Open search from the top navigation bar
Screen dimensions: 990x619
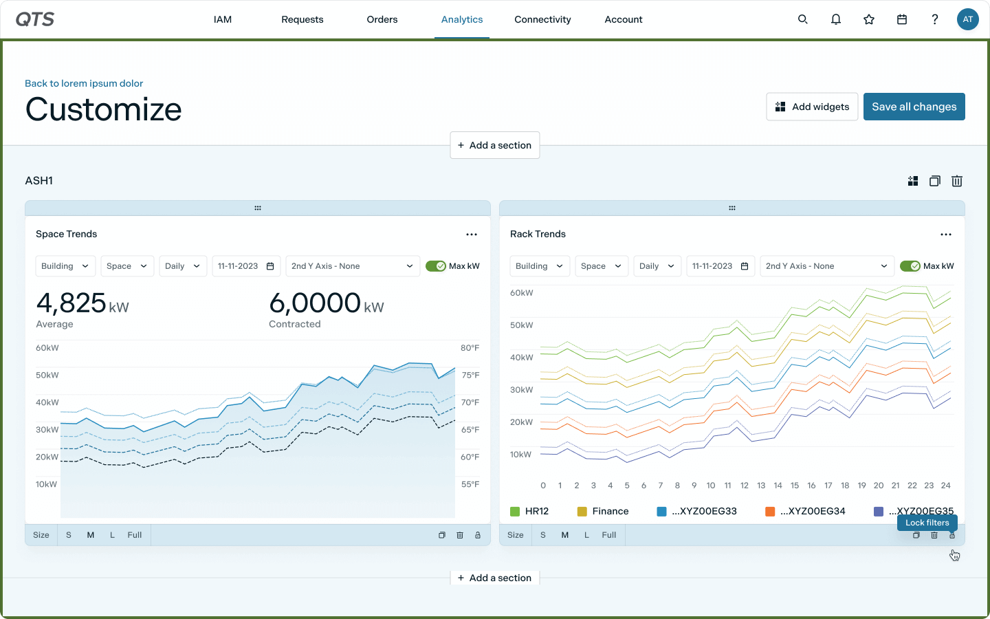pyautogui.click(x=802, y=19)
